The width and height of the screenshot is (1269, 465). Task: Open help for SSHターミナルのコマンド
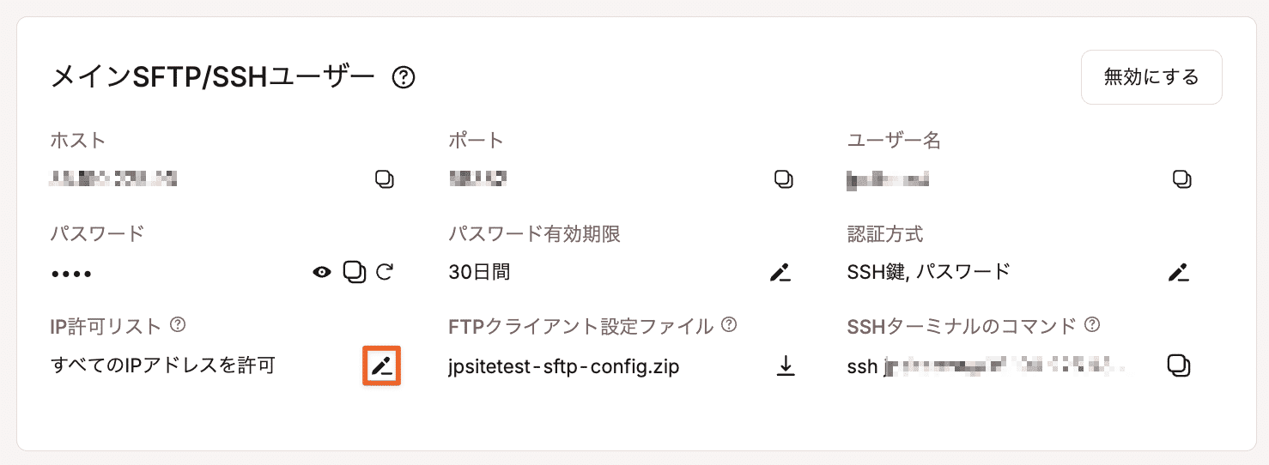pos(1092,325)
